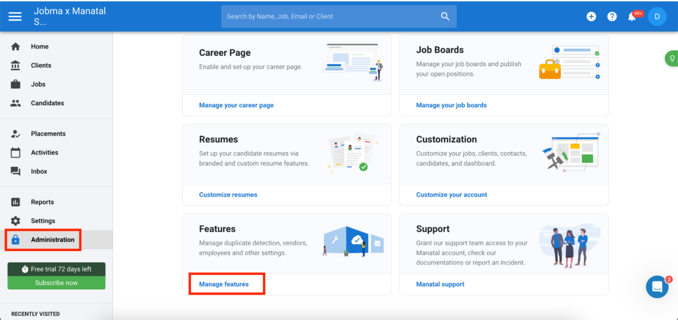Click the Customization card heading
Screen dimensions: 678x320
point(446,139)
